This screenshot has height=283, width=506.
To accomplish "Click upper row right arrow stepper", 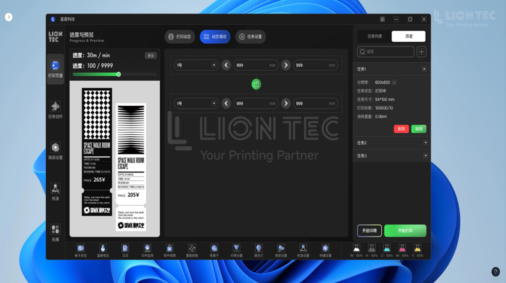I will 285,65.
